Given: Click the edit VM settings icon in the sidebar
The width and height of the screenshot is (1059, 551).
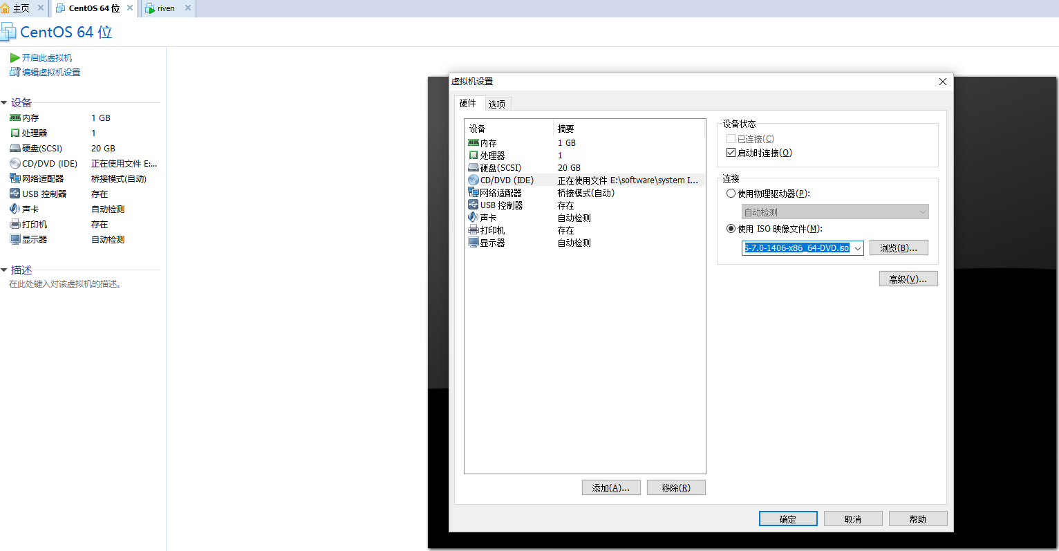Looking at the screenshot, I should pyautogui.click(x=15, y=72).
